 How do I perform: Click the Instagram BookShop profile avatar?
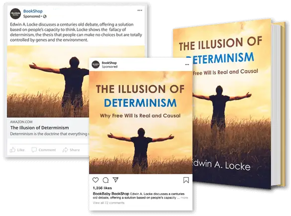coord(96,64)
